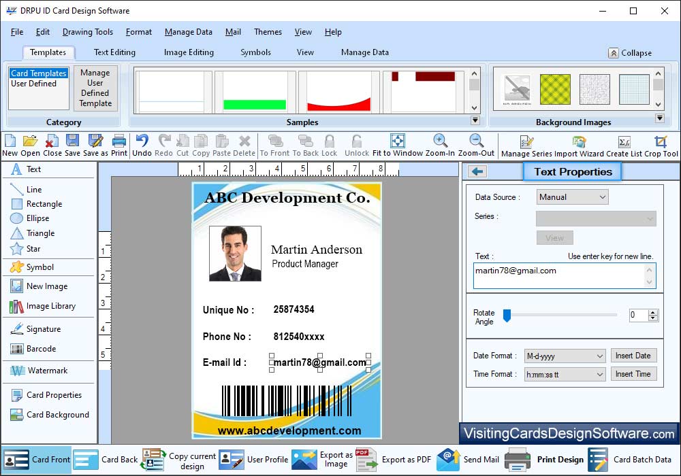Activate the Crop Tool
681x476 pixels.
661,146
